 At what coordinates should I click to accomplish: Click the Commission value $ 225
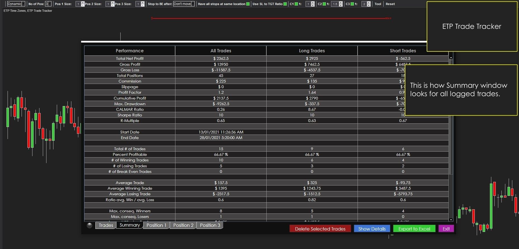point(221,81)
